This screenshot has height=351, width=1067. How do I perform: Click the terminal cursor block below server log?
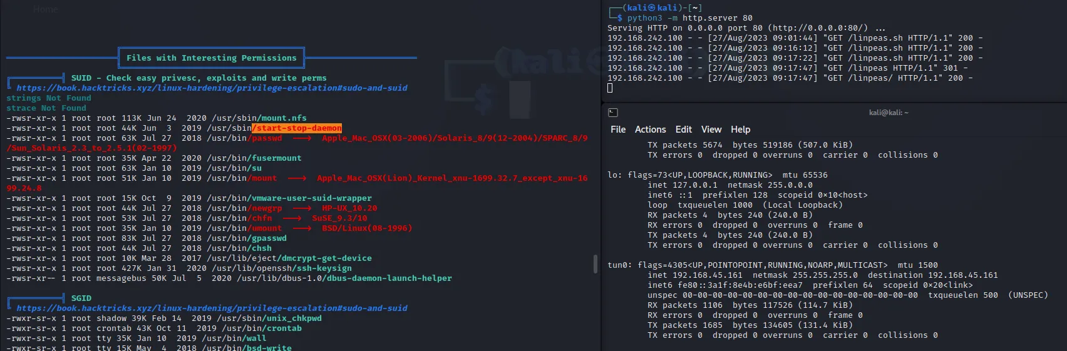coord(610,88)
